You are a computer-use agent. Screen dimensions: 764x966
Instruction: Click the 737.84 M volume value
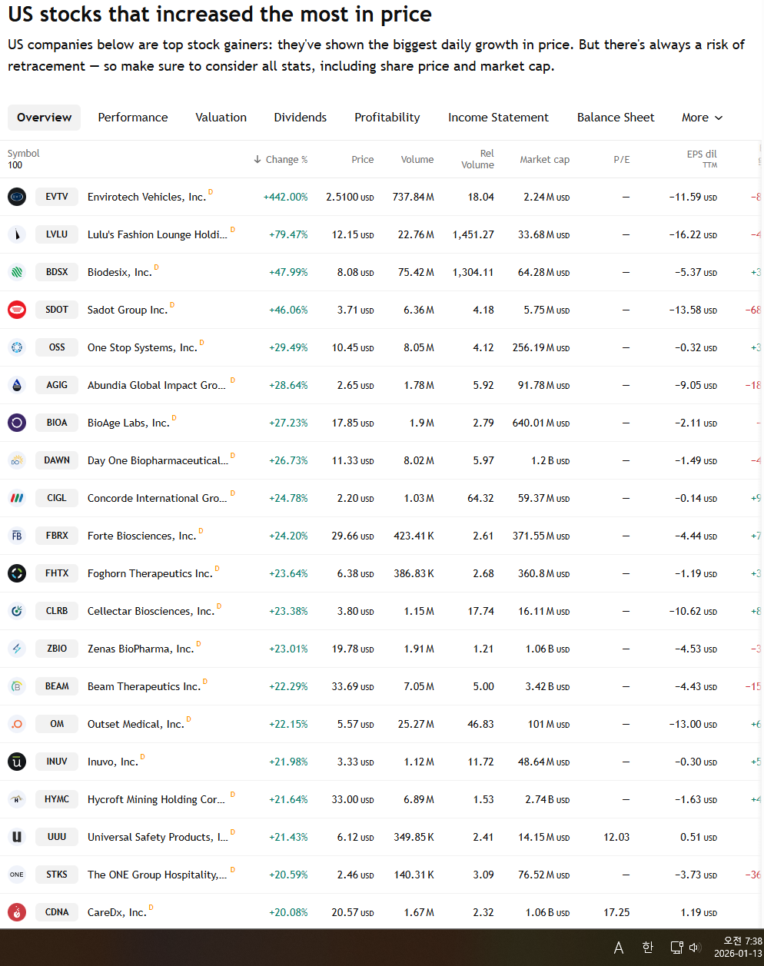pos(414,197)
